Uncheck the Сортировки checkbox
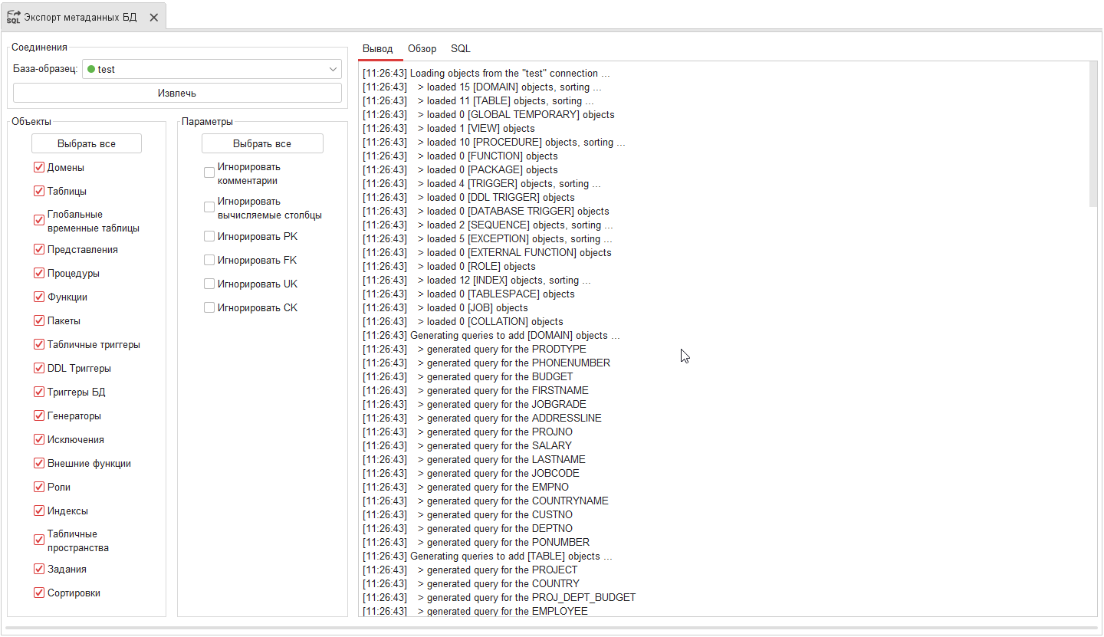This screenshot has height=637, width=1104. pos(38,593)
